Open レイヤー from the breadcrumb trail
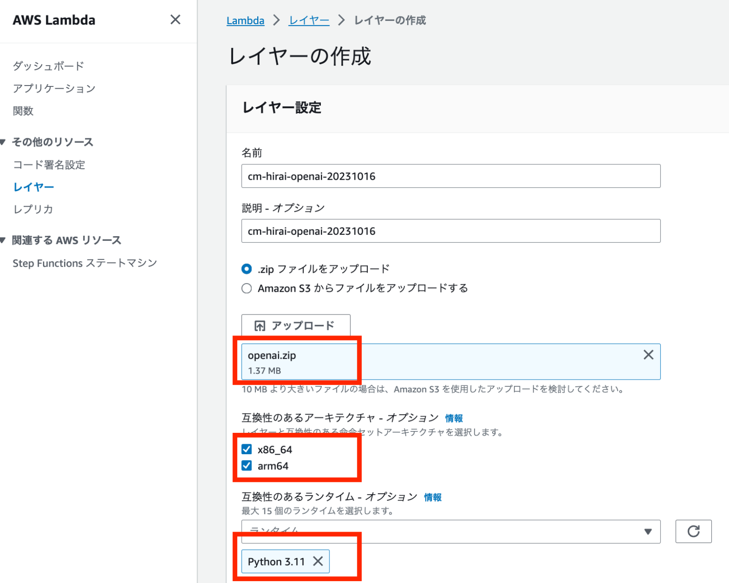 [x=308, y=20]
